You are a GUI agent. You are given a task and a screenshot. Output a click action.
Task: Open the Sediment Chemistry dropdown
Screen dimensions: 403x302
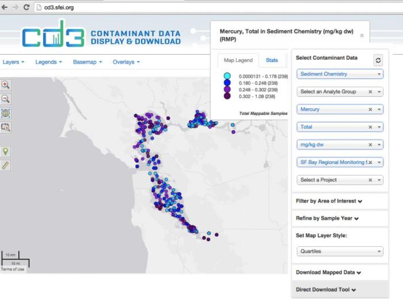tap(340, 74)
